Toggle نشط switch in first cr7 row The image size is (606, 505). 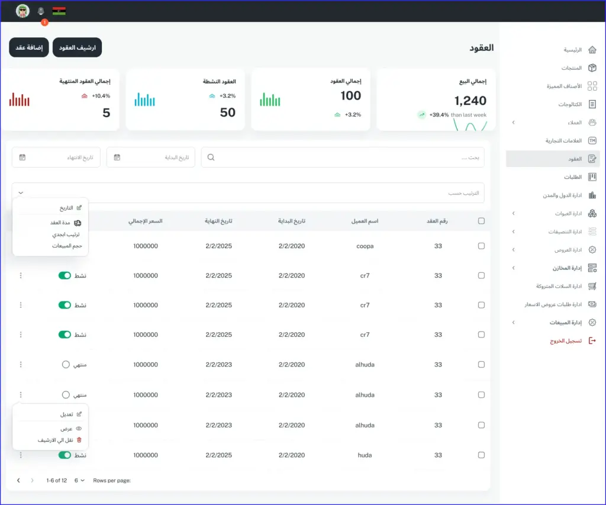65,276
